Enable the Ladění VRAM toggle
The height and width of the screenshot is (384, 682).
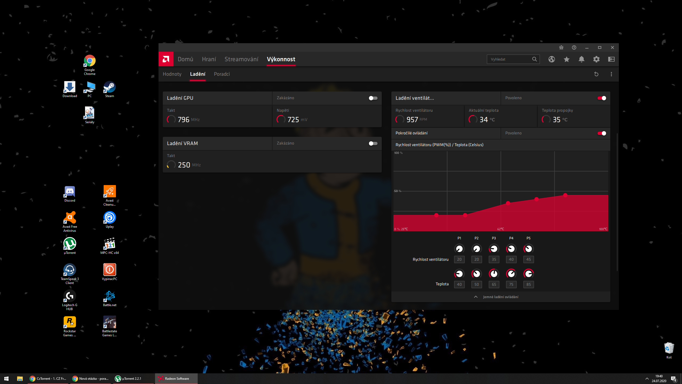(373, 143)
